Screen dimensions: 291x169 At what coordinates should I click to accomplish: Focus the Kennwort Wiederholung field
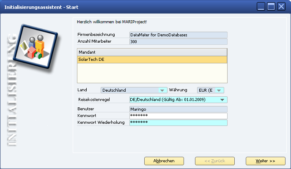pos(178,123)
